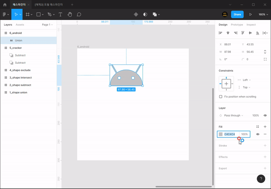
Task: Open shape tools dropdown arrow
Action: tap(43, 15)
